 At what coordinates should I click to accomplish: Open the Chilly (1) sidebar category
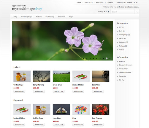122,31
